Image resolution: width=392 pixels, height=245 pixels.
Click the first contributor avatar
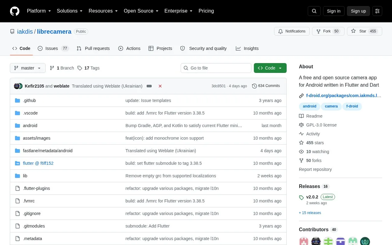pos(304,241)
